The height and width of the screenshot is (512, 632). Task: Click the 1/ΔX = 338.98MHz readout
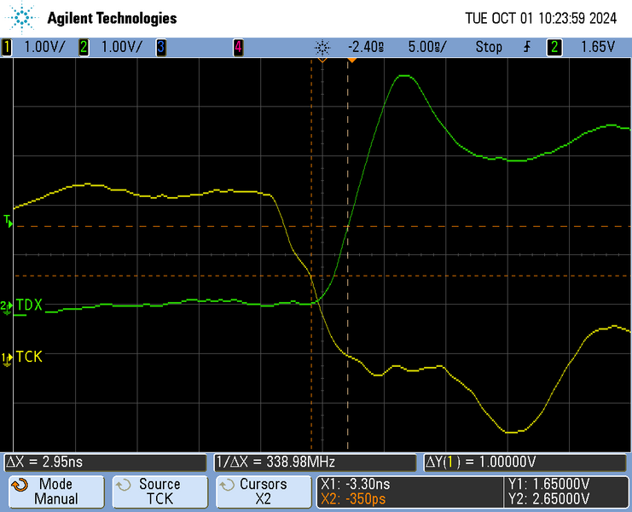coord(316,462)
